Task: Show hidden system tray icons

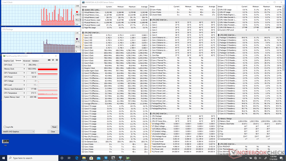Action: (246, 158)
